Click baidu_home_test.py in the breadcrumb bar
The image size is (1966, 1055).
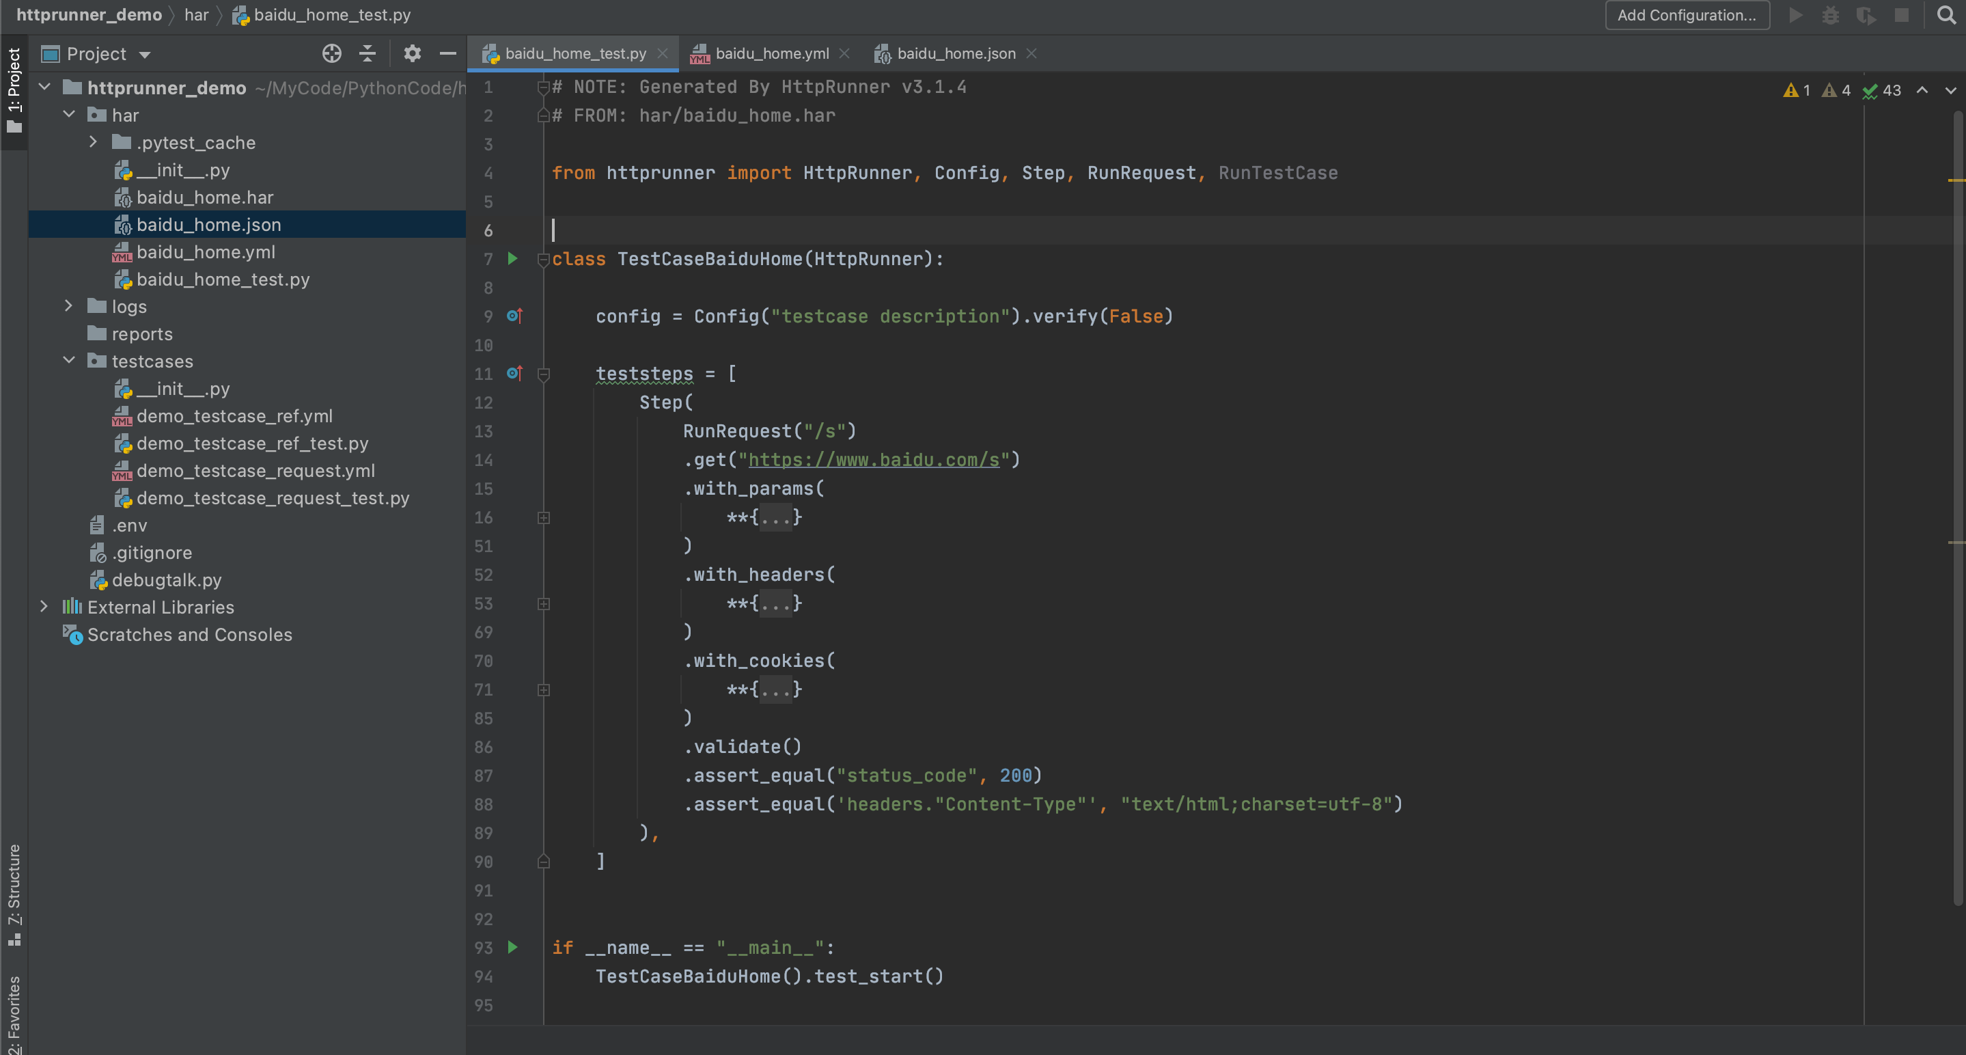coord(321,15)
